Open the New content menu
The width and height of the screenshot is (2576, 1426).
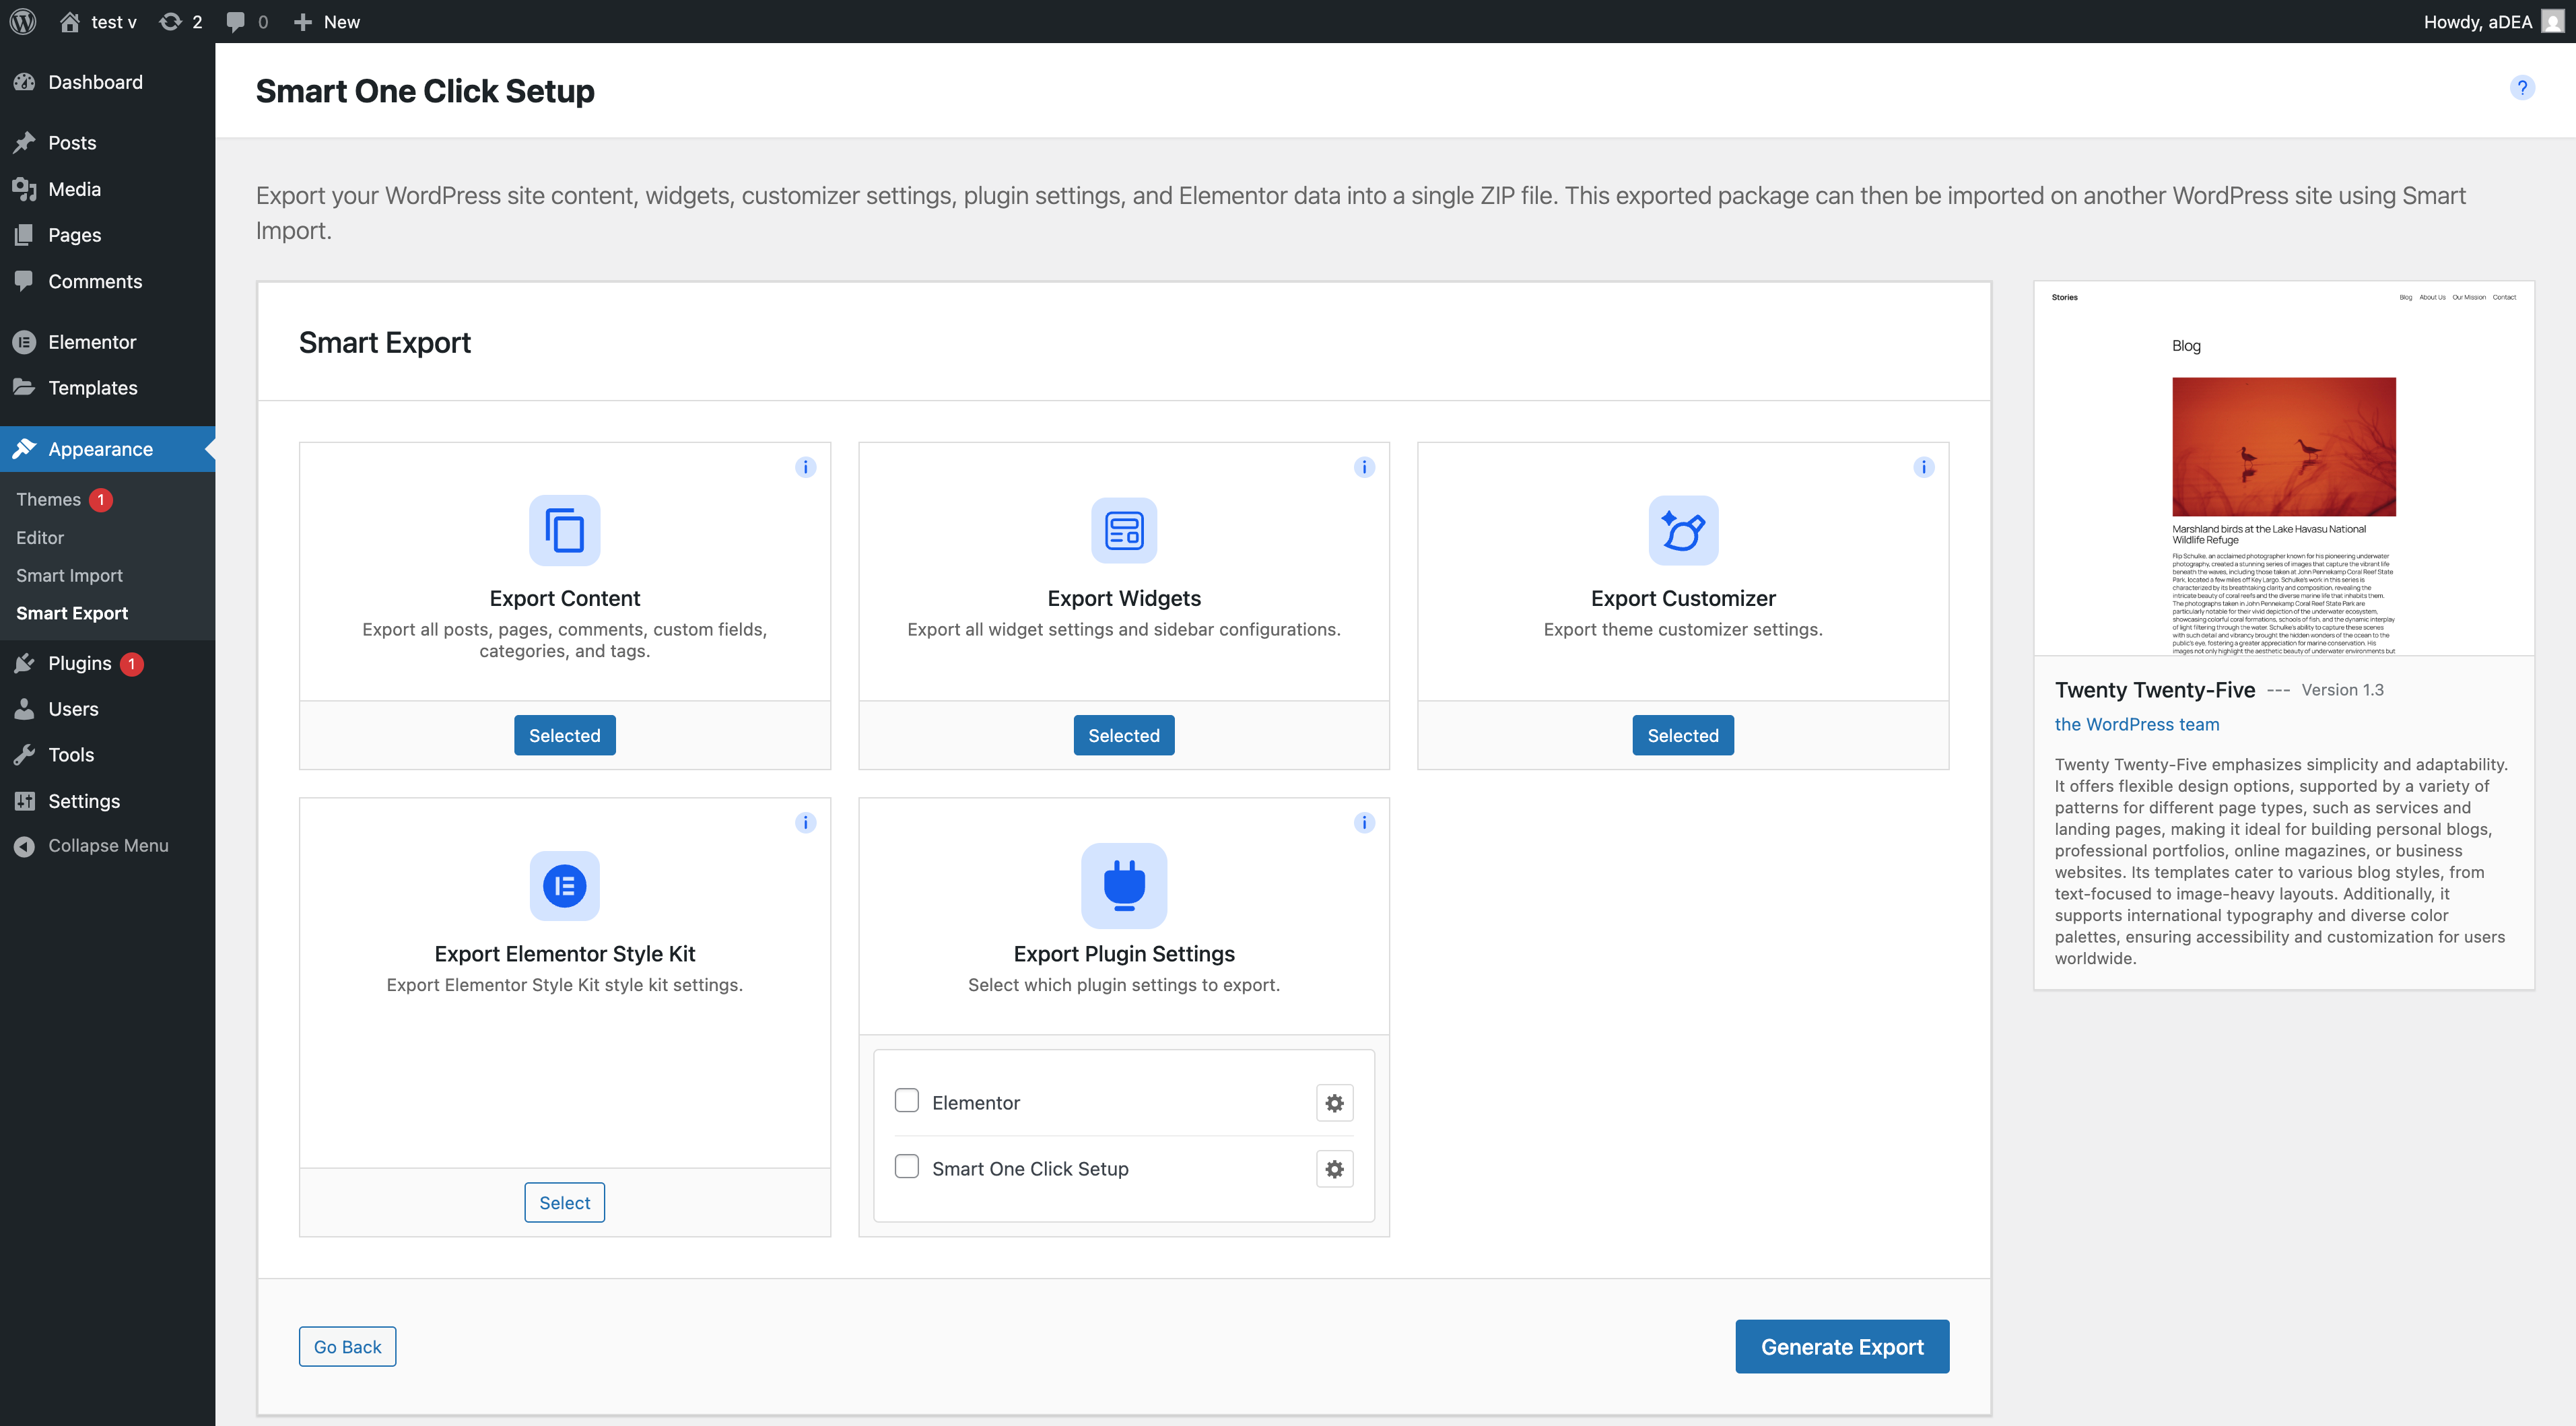pyautogui.click(x=327, y=21)
